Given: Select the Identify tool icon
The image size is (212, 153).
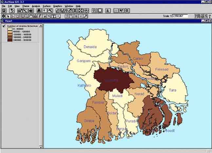Looking at the screenshot, I should (4, 16).
